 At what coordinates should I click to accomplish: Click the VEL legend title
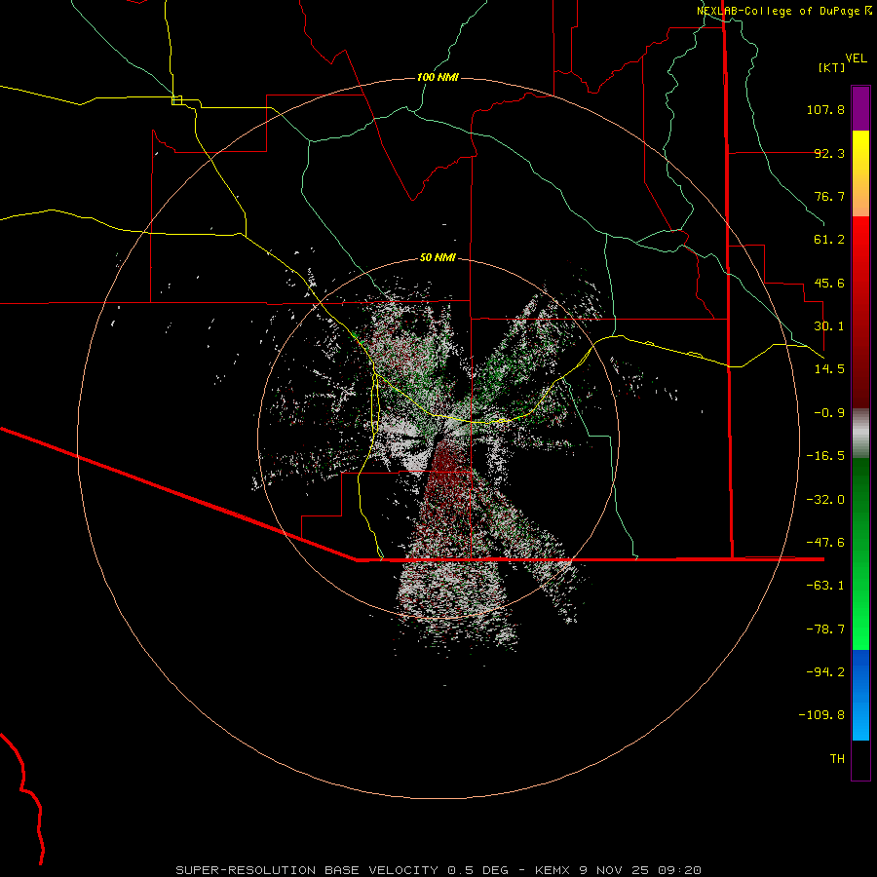(x=856, y=58)
